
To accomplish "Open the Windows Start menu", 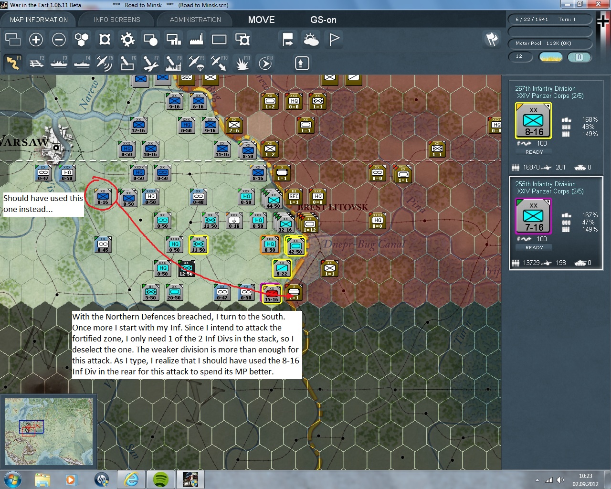I will click(x=12, y=479).
